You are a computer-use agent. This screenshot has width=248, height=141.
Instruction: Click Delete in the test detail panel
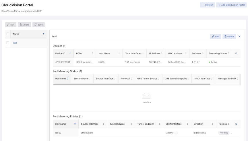tap(229, 36)
